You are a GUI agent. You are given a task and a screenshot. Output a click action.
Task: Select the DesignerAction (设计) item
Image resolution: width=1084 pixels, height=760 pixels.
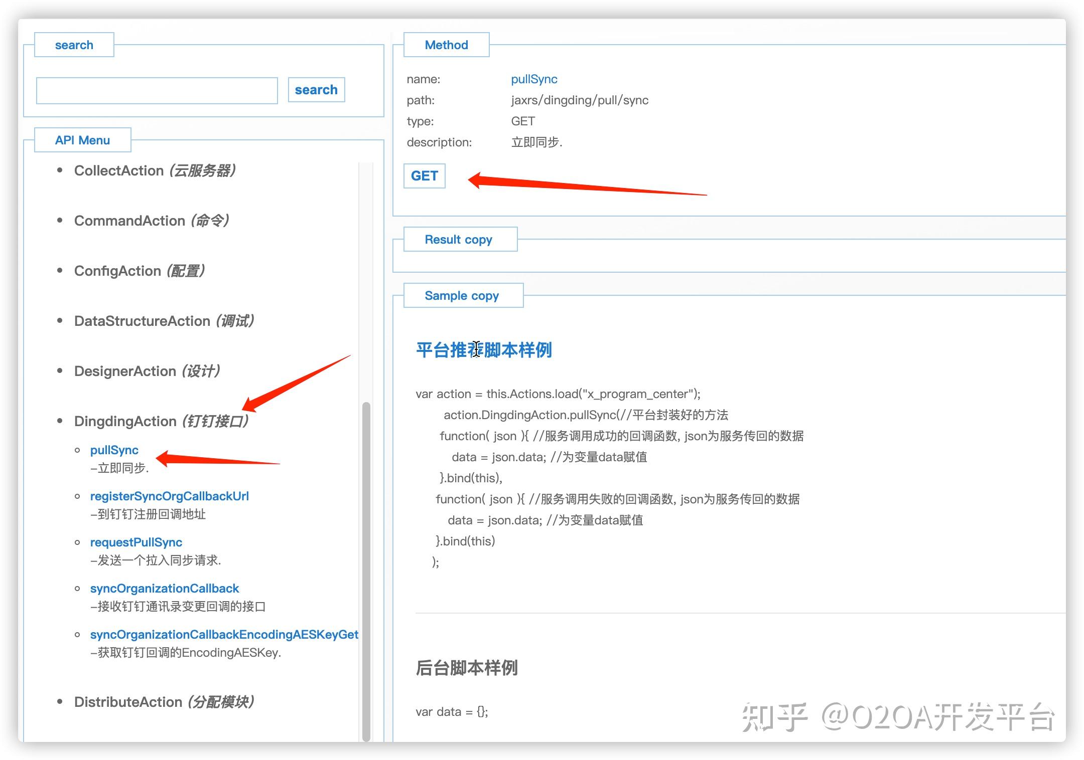point(147,371)
